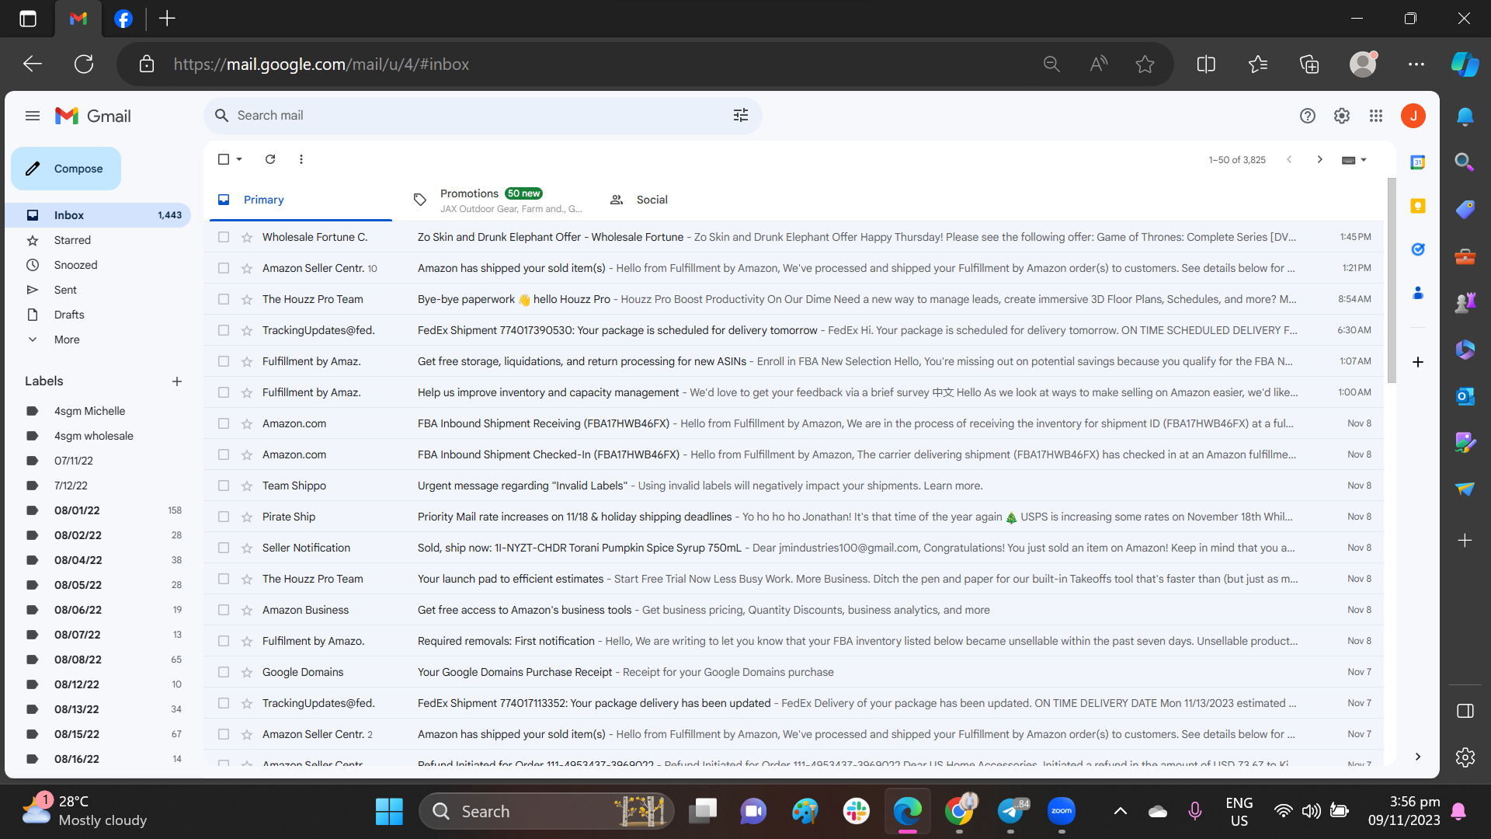Open Edge sidebar settings gear

pyautogui.click(x=1465, y=757)
